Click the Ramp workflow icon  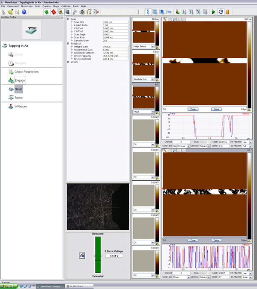pyautogui.click(x=11, y=98)
